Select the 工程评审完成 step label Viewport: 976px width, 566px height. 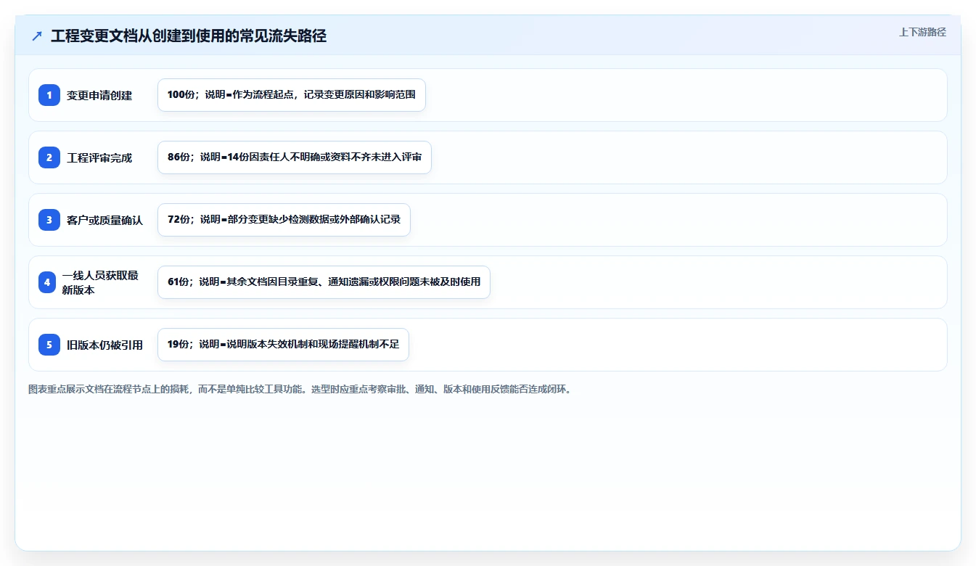(99, 157)
